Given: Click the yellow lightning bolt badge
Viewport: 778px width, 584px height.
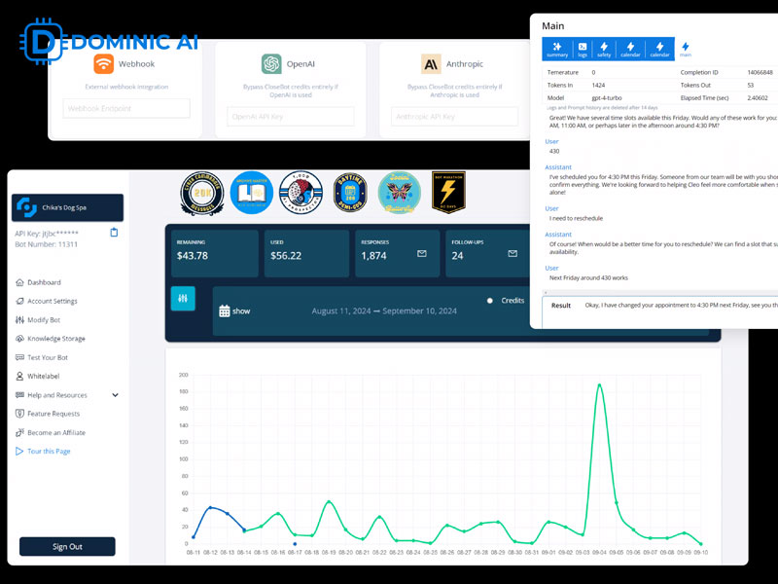Looking at the screenshot, I should click(448, 192).
